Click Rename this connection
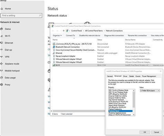Viewport: 164px width, 136px height. click(x=137, y=35)
